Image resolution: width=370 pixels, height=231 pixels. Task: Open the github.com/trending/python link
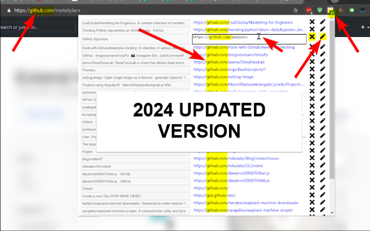tap(249, 29)
